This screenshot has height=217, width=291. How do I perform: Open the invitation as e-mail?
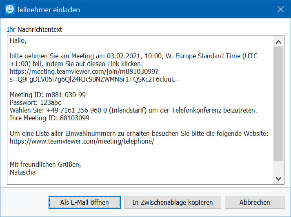click(84, 202)
